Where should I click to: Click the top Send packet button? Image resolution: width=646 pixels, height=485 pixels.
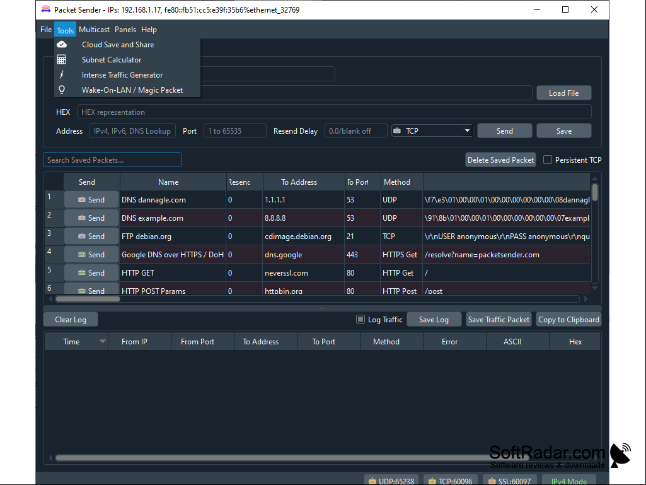point(504,131)
